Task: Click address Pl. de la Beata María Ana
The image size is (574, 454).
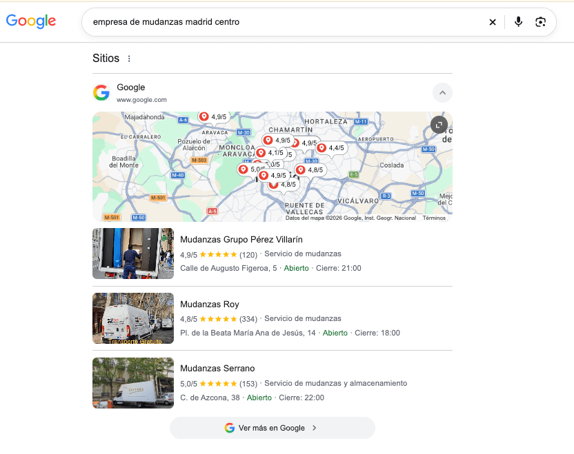Action: [248, 333]
